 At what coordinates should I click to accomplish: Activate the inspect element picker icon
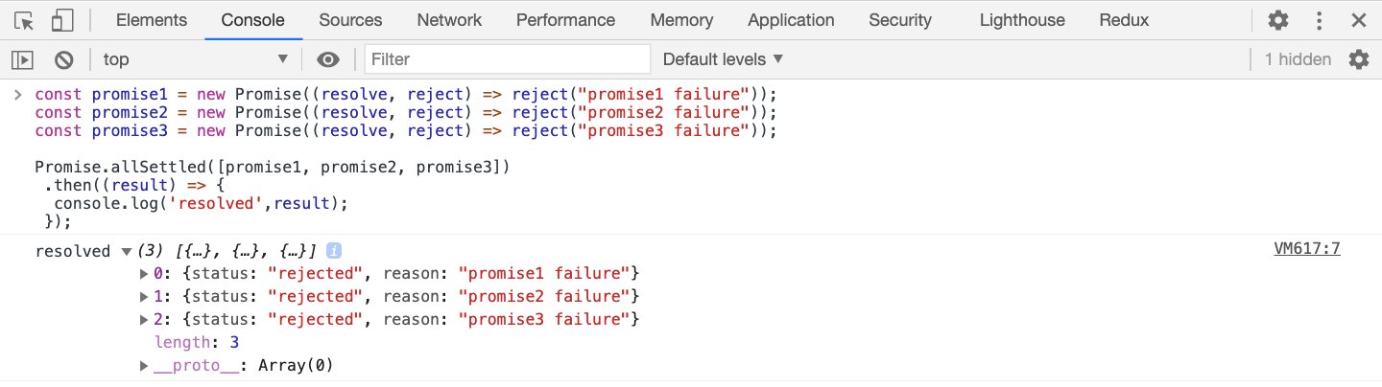[24, 20]
